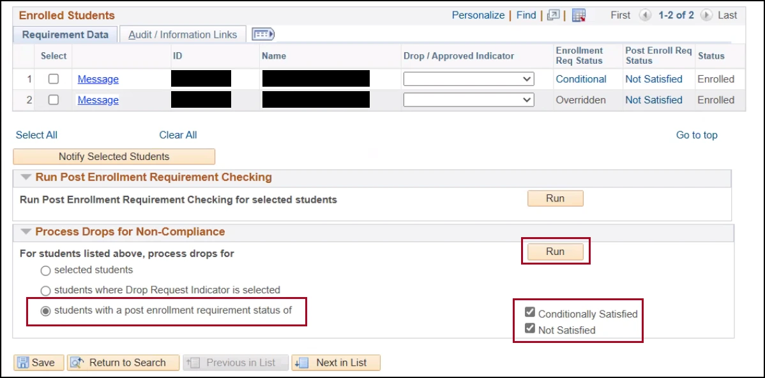The height and width of the screenshot is (378, 765).
Task: Click the Enrolled status in row 2
Action: pyautogui.click(x=716, y=100)
